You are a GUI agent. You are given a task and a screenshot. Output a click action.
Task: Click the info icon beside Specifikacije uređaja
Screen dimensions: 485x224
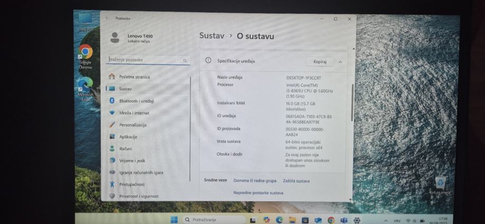click(x=208, y=60)
